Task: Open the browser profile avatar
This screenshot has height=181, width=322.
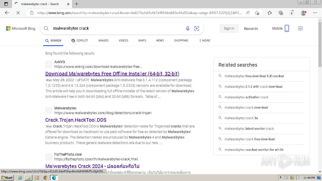Action: [x=304, y=13]
